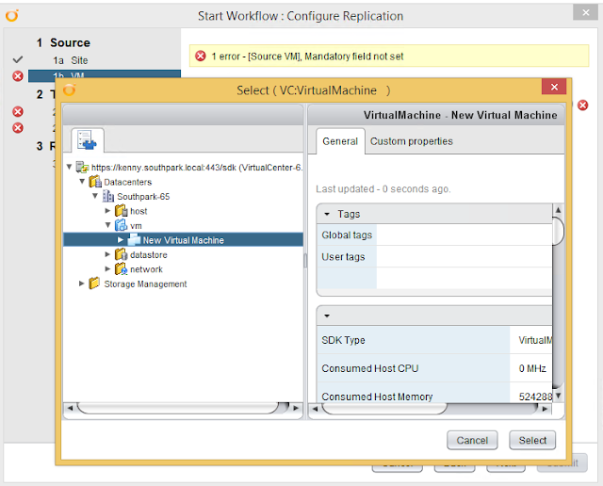Collapse the Tags section
Screen dimensions: 603x486
(x=327, y=214)
